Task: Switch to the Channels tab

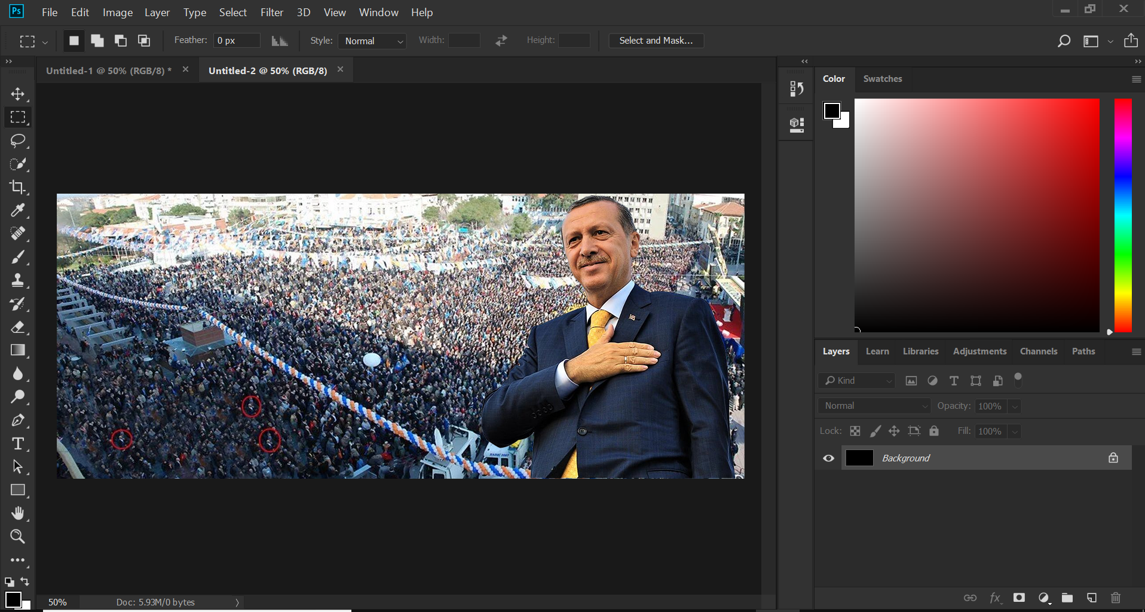Action: 1038,351
